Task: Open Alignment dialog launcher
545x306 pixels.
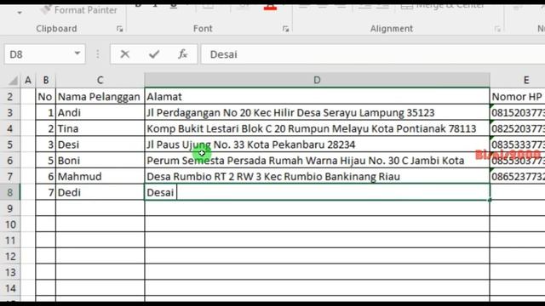Action: pos(497,29)
